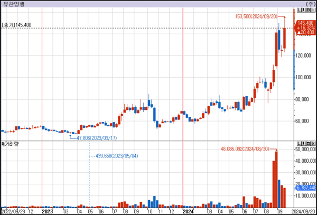Select the 유한양행 stock title
317x215 pixels.
pyautogui.click(x=12, y=4)
